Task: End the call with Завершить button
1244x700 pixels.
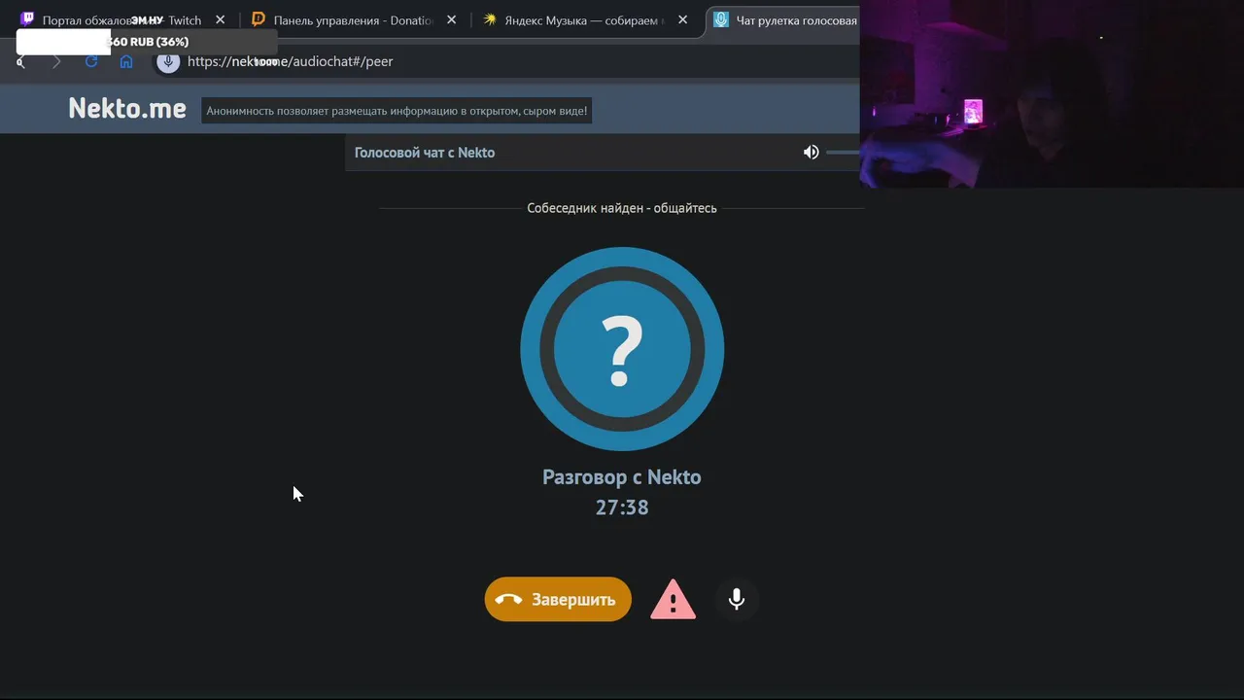Action: point(558,600)
